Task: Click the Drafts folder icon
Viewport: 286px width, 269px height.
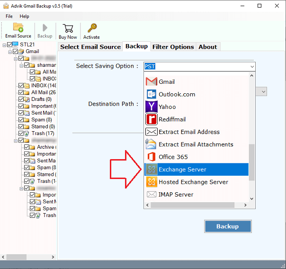Action: 27,99
